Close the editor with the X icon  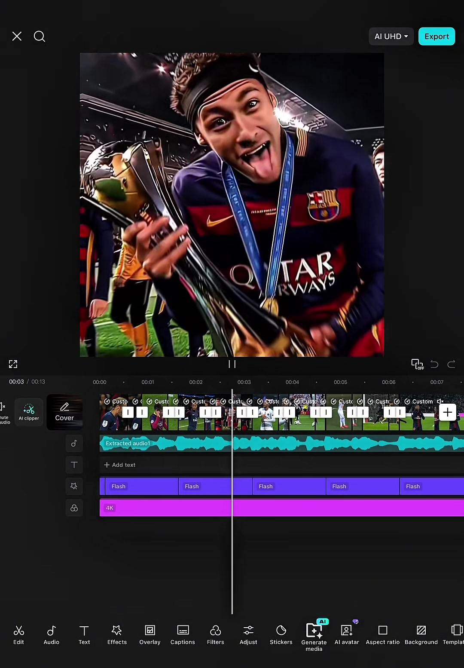click(17, 36)
